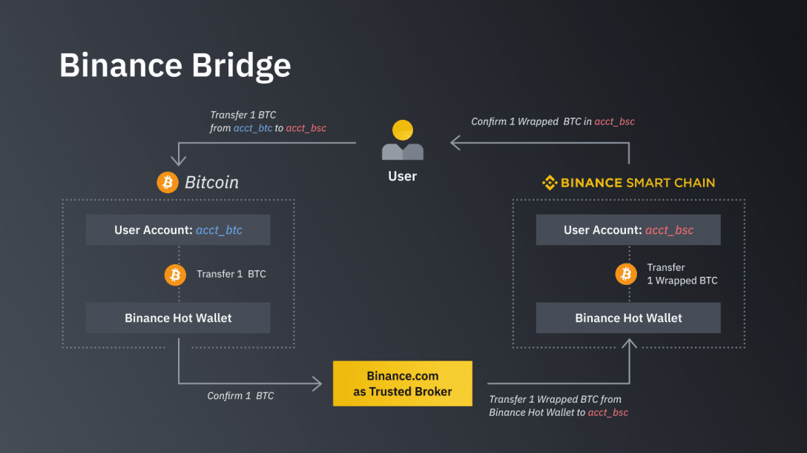
Task: Click the User avatar icon
Action: point(403,140)
